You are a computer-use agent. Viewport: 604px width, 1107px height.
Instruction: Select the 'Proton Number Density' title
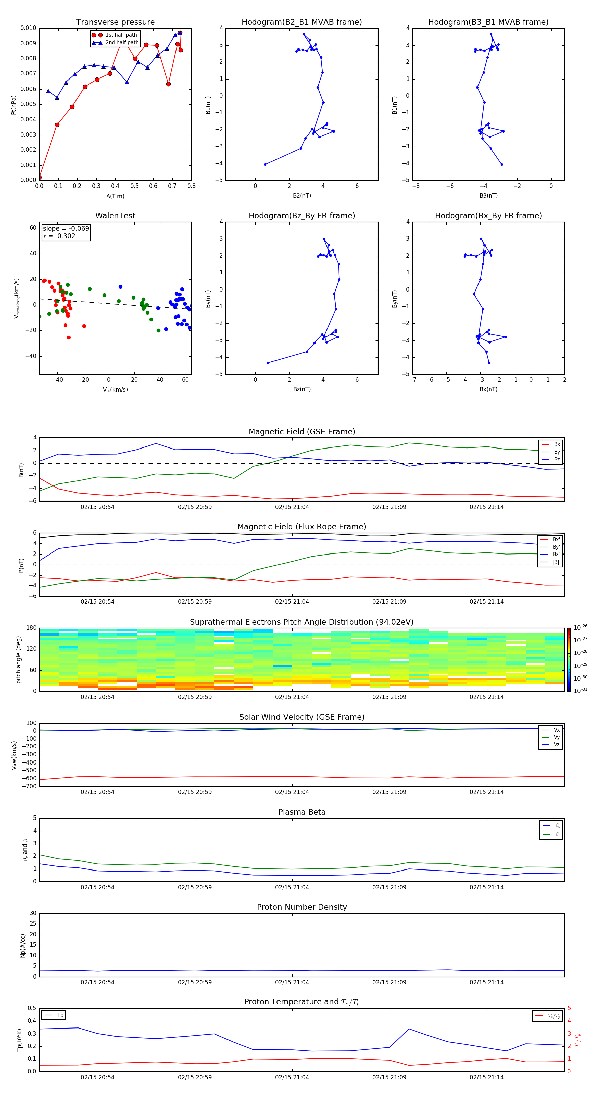point(301,907)
